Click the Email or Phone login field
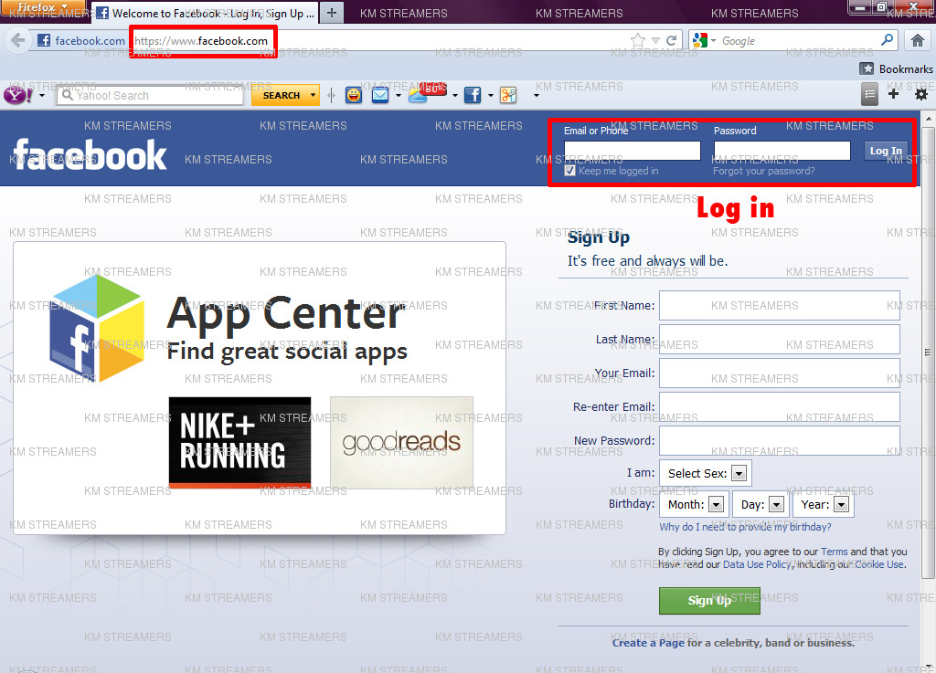Viewport: 936px width, 673px height. pyautogui.click(x=633, y=151)
